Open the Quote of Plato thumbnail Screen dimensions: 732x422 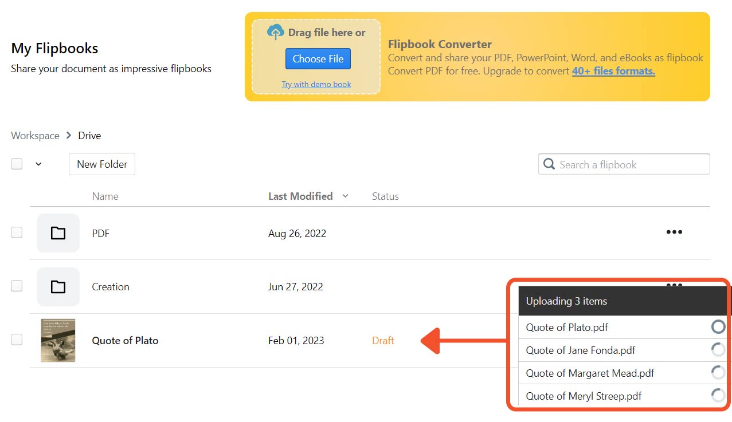tap(58, 340)
